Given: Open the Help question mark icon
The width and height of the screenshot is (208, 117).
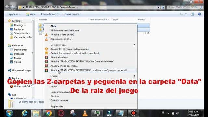Looking at the screenshot, I should 199,14.
